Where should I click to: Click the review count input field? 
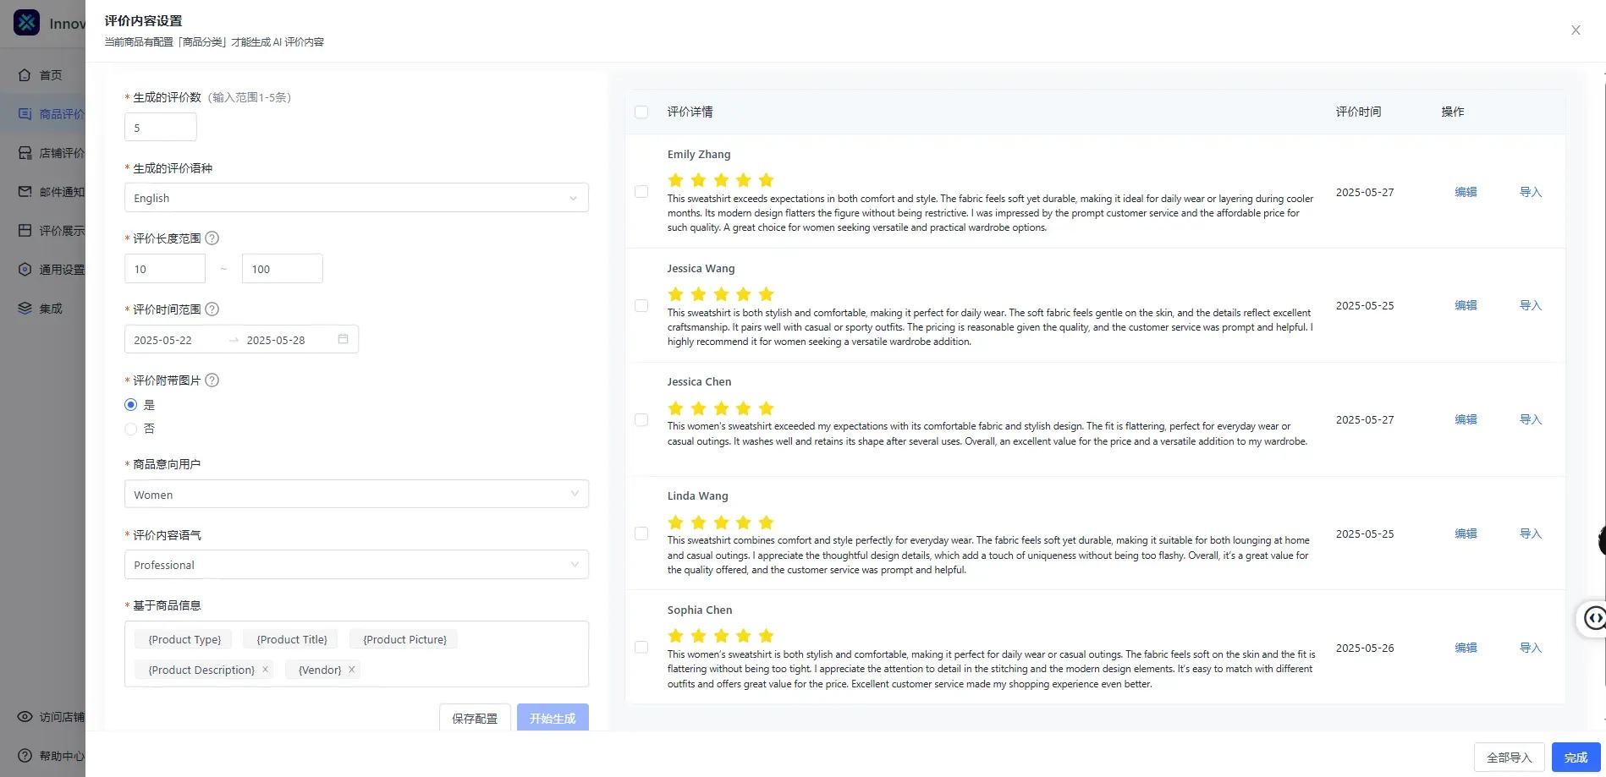[x=161, y=128]
